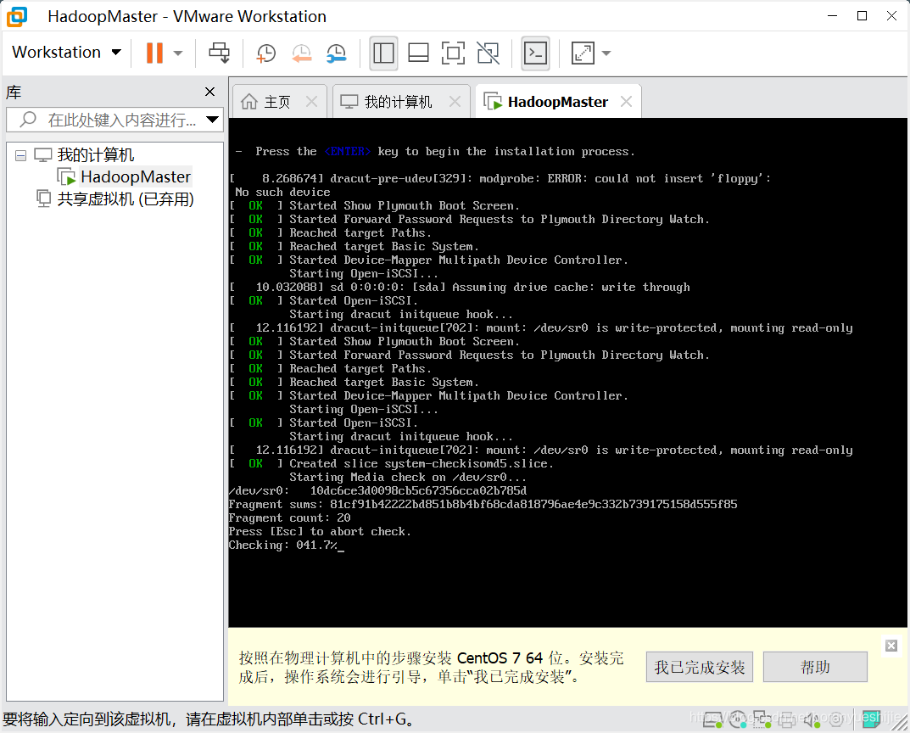The width and height of the screenshot is (910, 733).
Task: Click the sound card status icon
Action: [812, 719]
